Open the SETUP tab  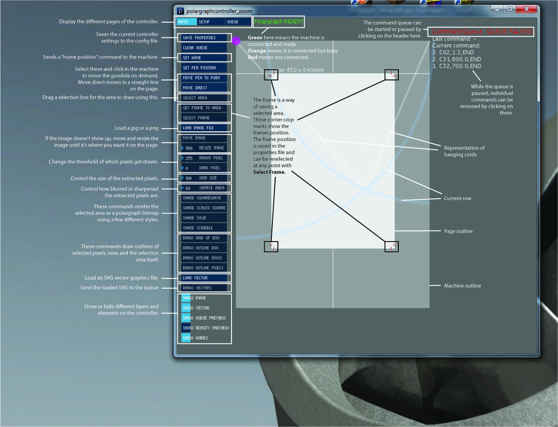click(211, 22)
